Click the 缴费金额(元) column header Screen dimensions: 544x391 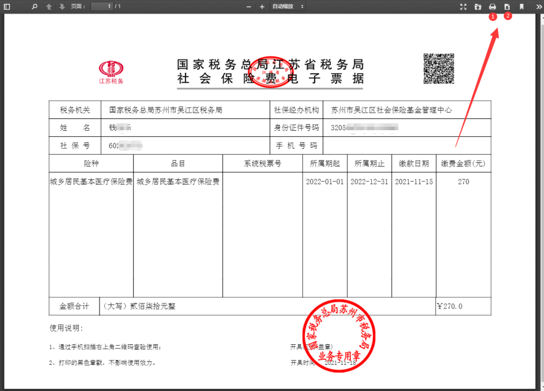[x=463, y=164]
